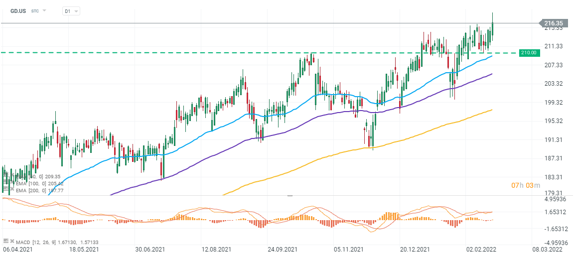The image size is (574, 258).
Task: Open MACD indicator settings icon
Action: pos(6,241)
